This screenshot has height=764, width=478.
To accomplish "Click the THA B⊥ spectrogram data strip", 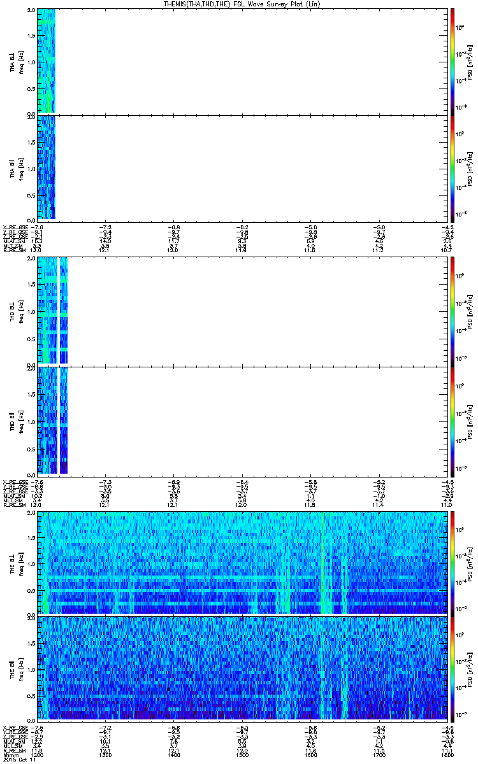I will [47, 61].
